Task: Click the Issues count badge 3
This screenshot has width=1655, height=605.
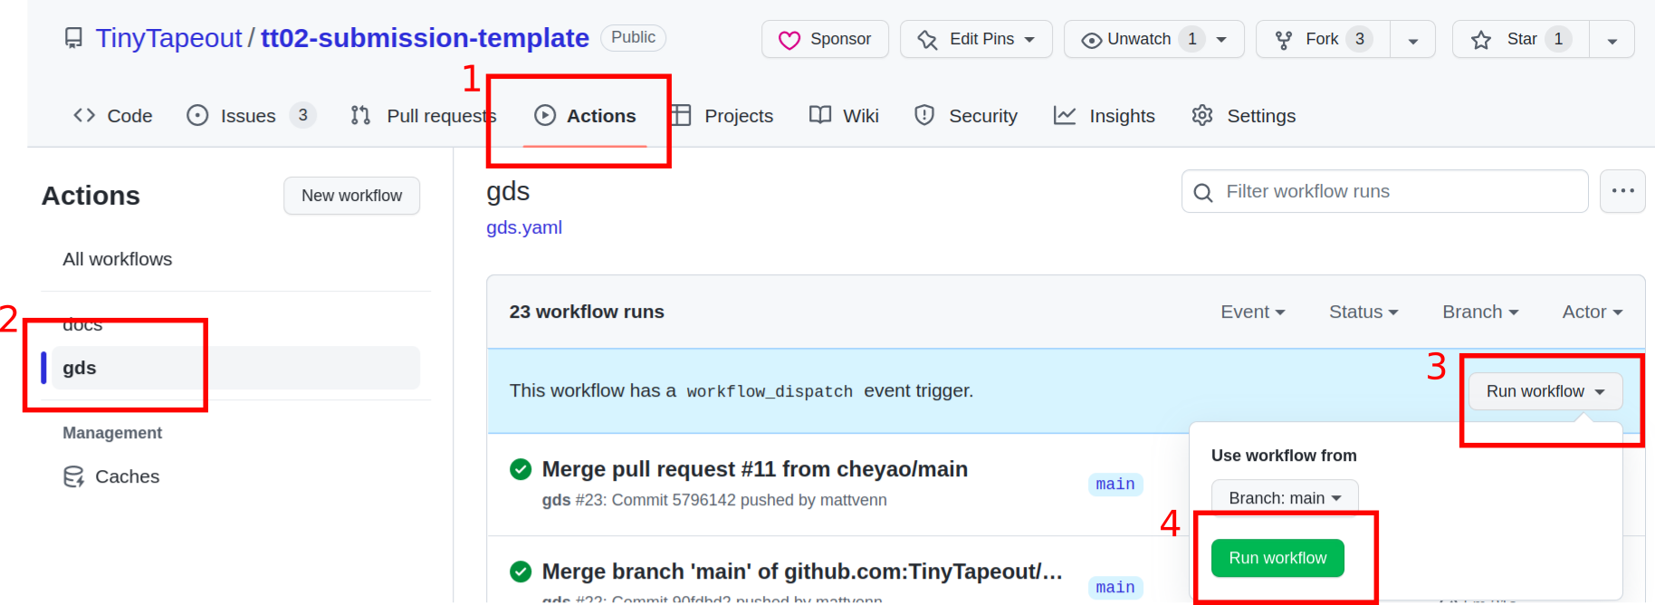Action: tap(303, 115)
